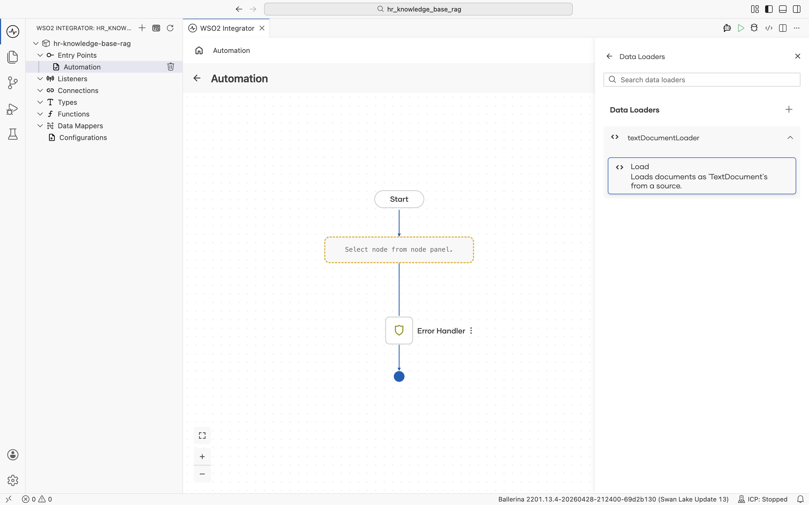Viewport: 809px width, 505px height.
Task: Navigate forward in the title bar
Action: coord(253,9)
